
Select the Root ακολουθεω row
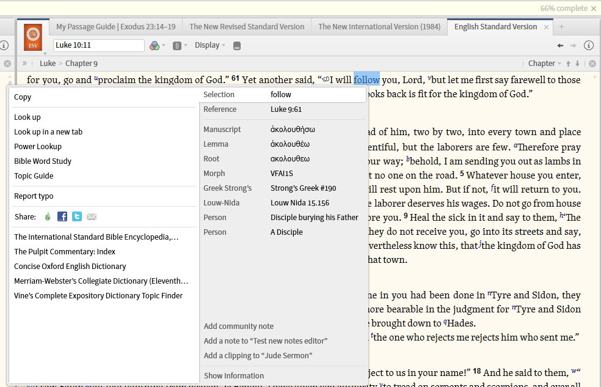tap(283, 159)
